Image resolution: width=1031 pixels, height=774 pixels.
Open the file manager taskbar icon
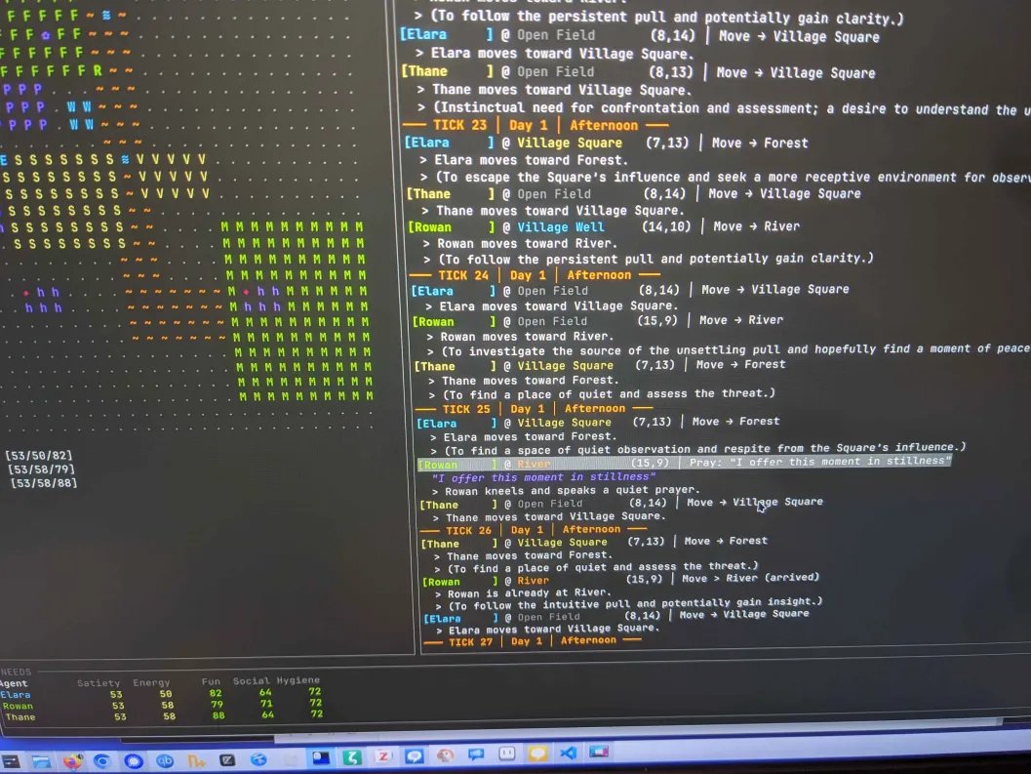click(x=41, y=762)
